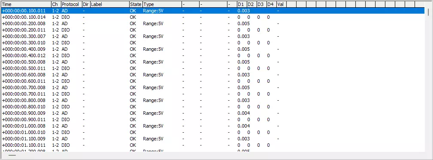Click the Dir column header
The width and height of the screenshot is (433, 160).
click(x=86, y=4)
